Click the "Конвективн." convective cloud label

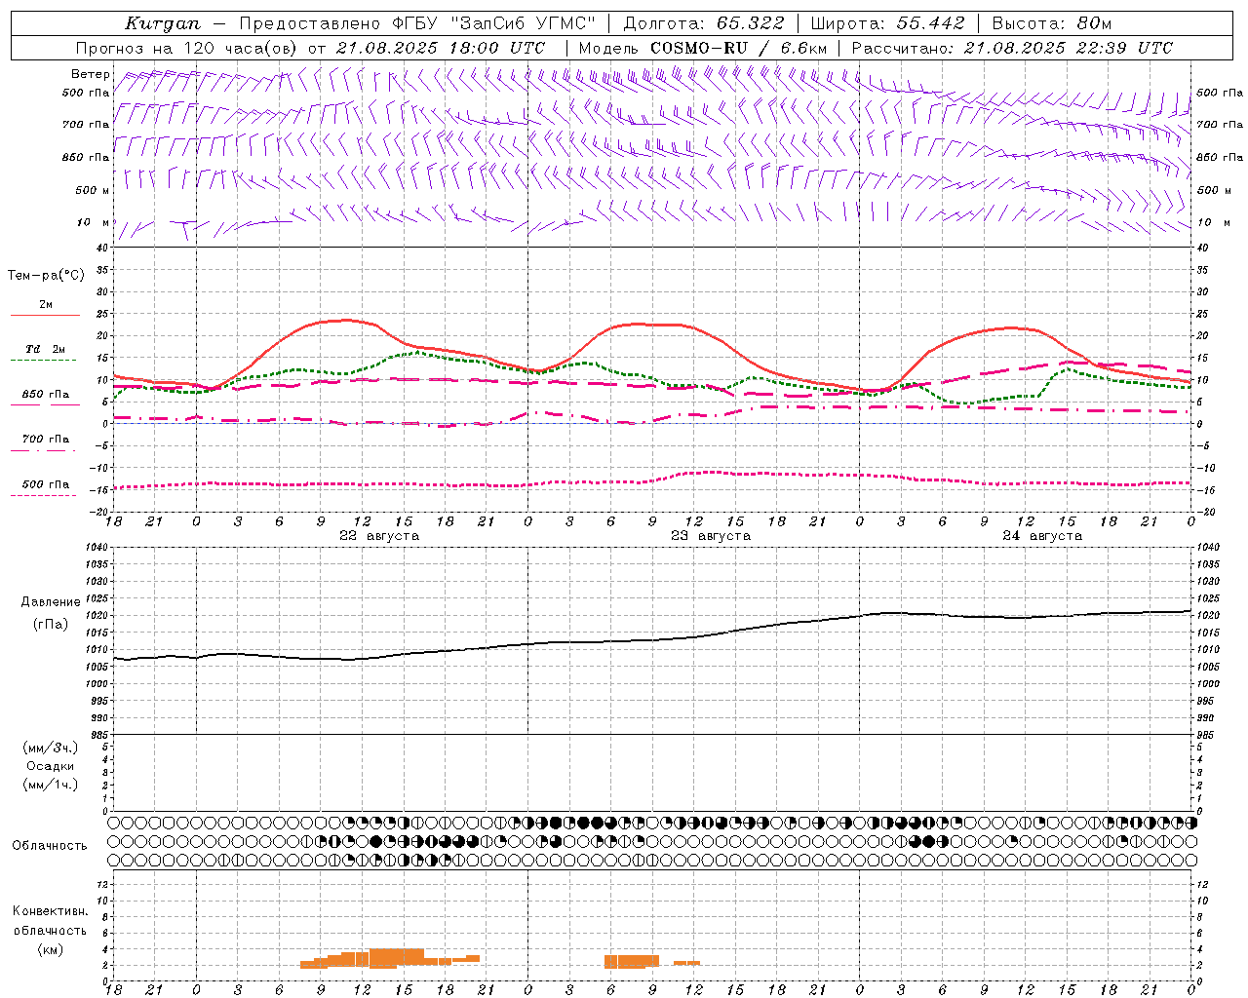(x=50, y=910)
